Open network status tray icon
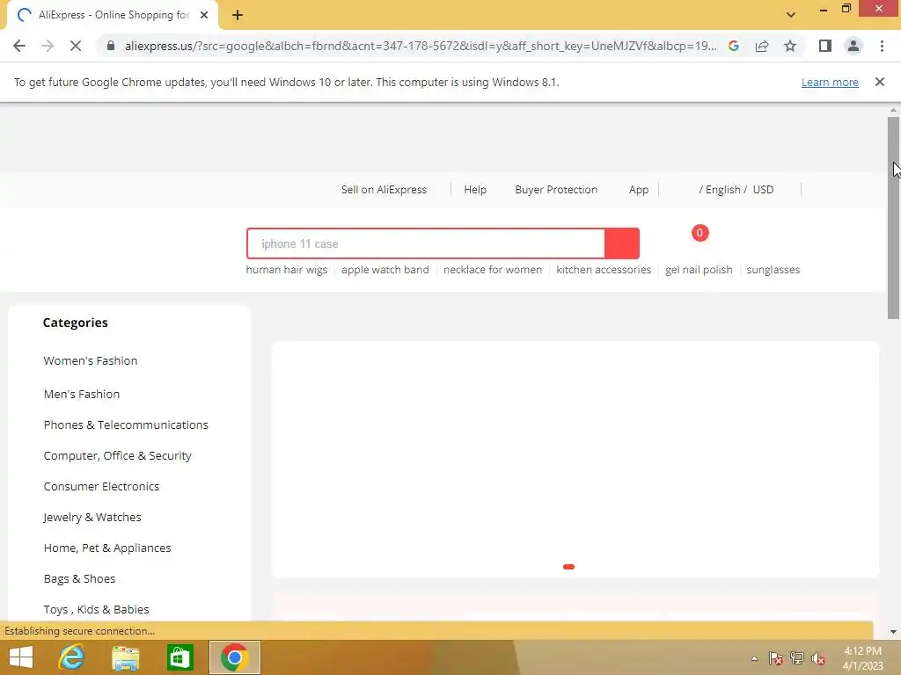Screen dimensions: 901x675 797,658
